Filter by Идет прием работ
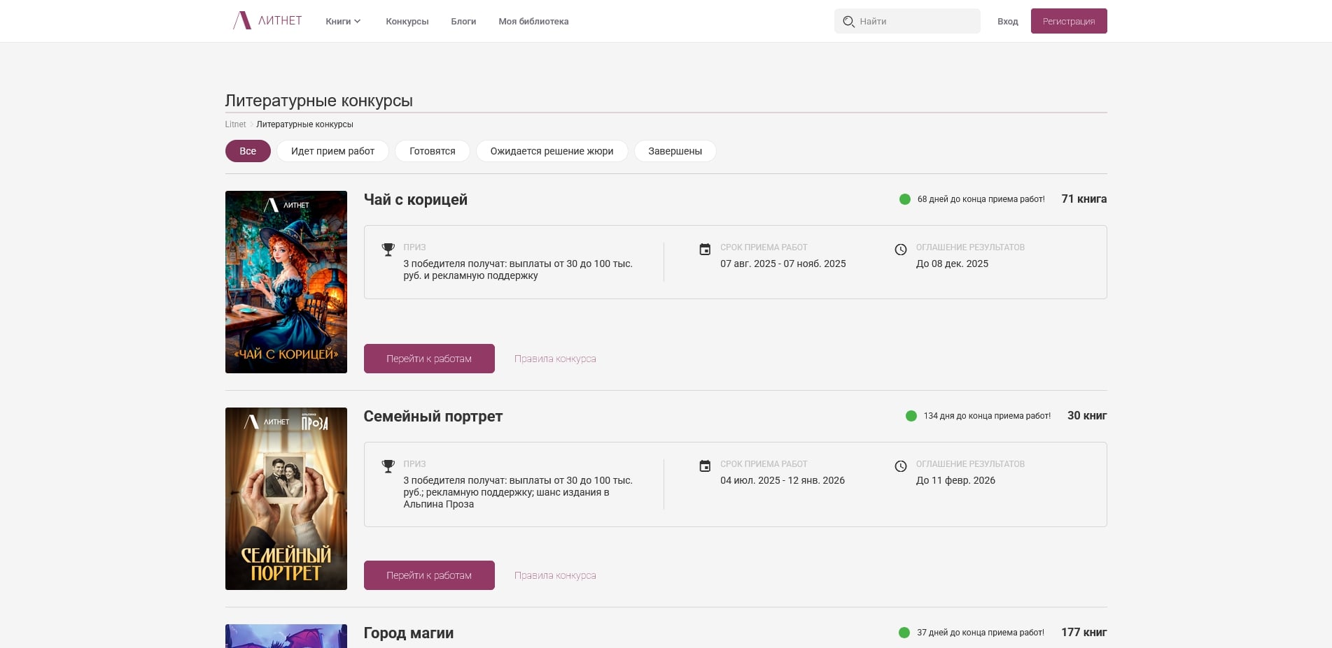 pos(332,151)
